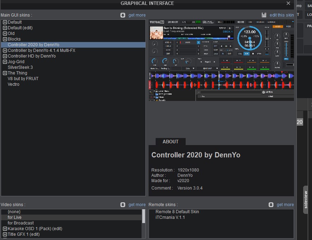The image size is (312, 240).
Task: Close the Graphical Interface dialog
Action: point(288,3)
